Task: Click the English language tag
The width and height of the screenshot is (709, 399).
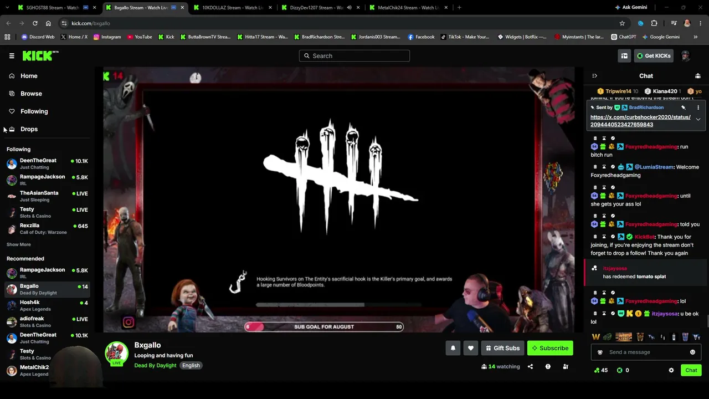Action: (191, 366)
